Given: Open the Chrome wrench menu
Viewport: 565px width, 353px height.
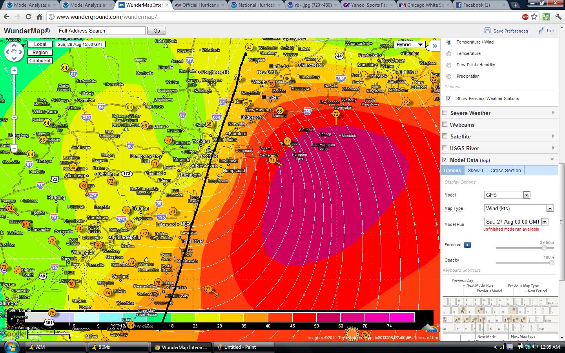Looking at the screenshot, I should click(x=558, y=17).
